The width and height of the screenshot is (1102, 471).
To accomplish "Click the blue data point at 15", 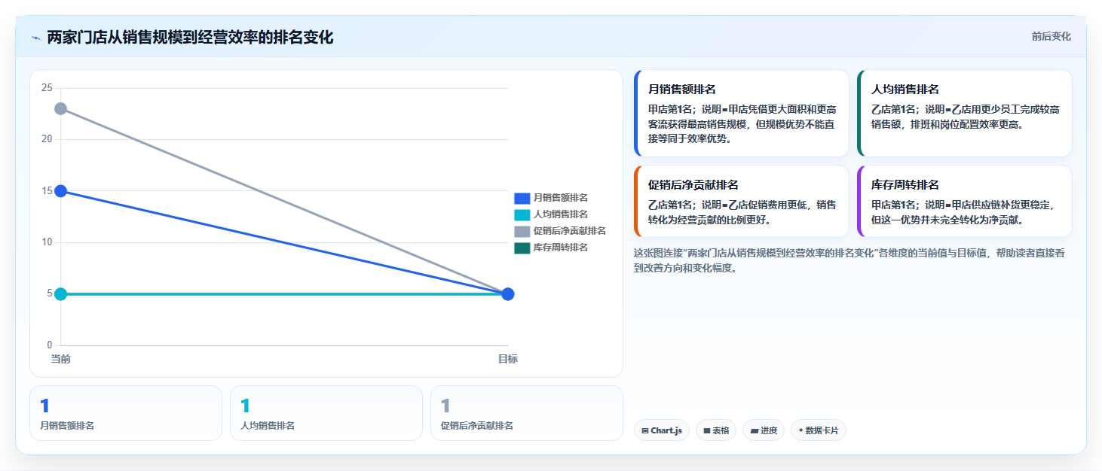I will click(x=61, y=191).
